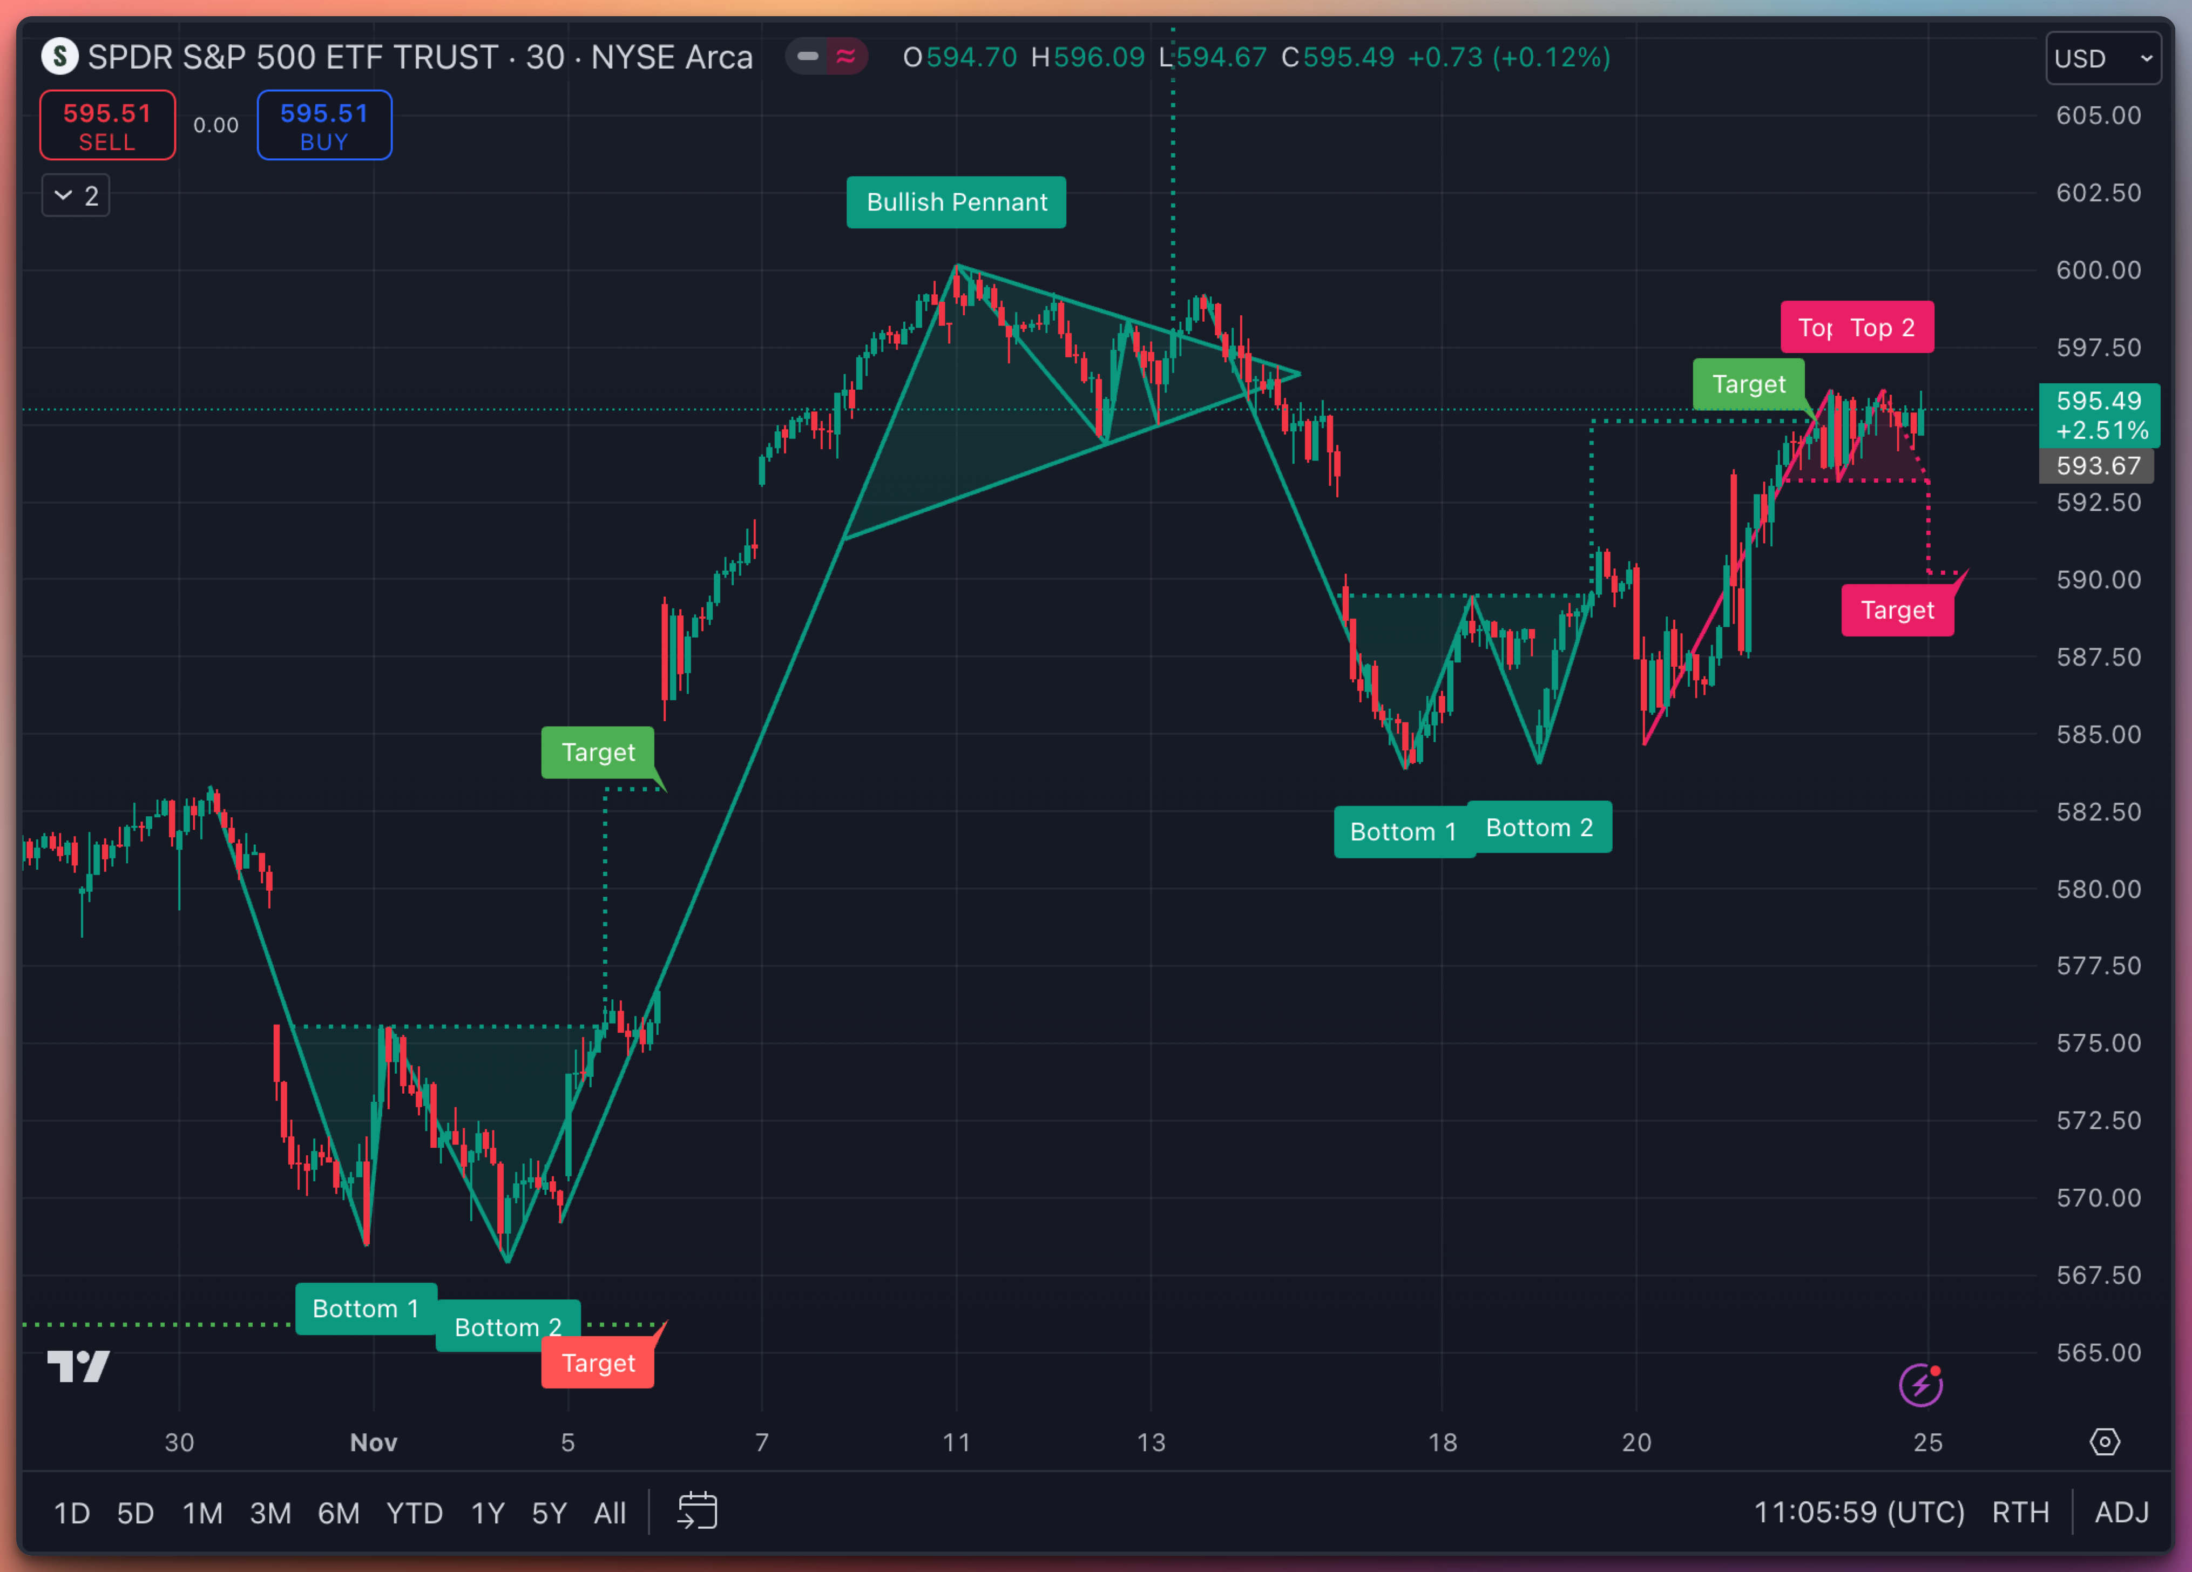Click the Top 2 pattern label
2192x1572 pixels.
click(1883, 328)
